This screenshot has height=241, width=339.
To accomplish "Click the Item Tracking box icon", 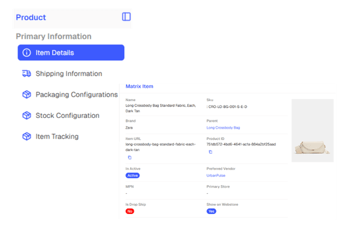I will pyautogui.click(x=26, y=136).
